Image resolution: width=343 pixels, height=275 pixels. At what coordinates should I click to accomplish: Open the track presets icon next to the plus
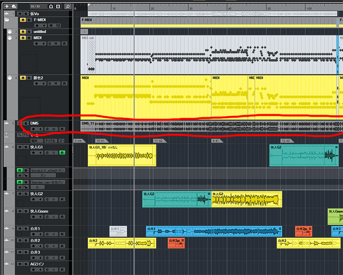(14, 6)
